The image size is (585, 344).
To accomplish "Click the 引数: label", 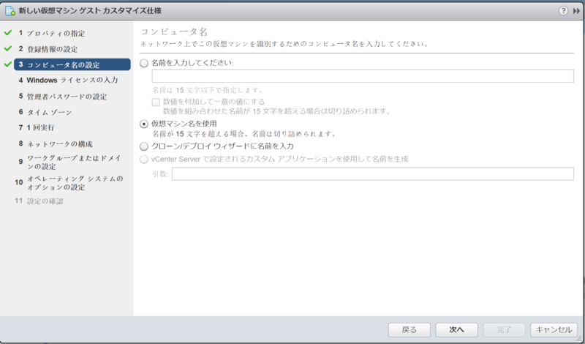I will click(x=160, y=174).
